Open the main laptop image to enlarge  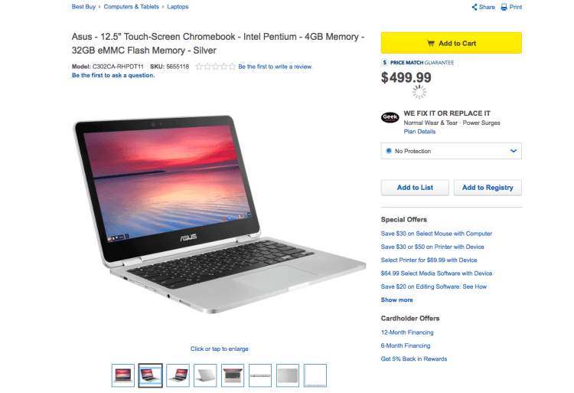(220, 215)
